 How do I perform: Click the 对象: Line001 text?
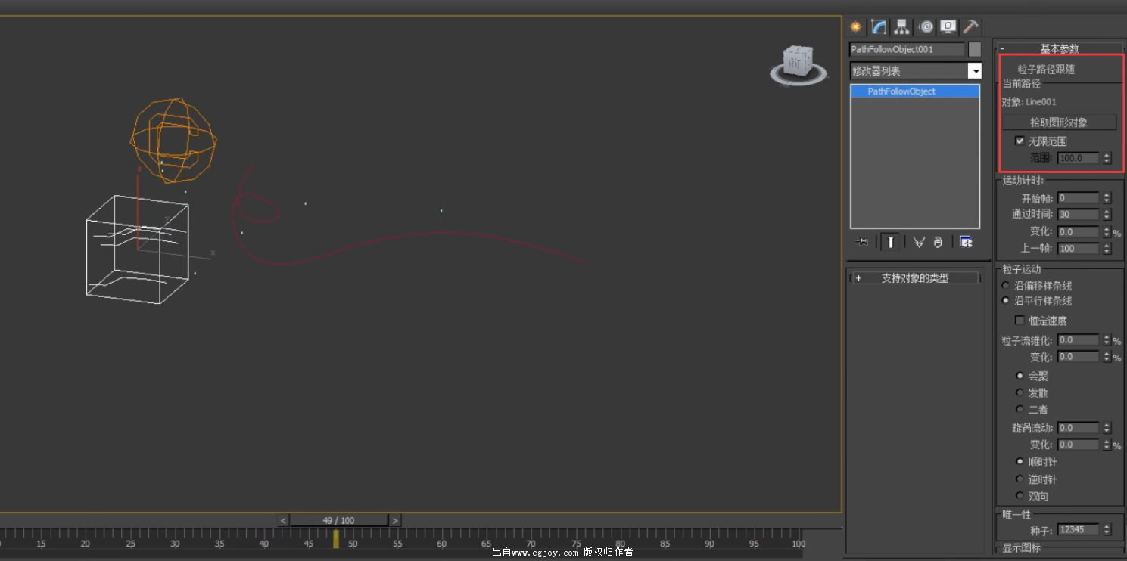point(1029,101)
